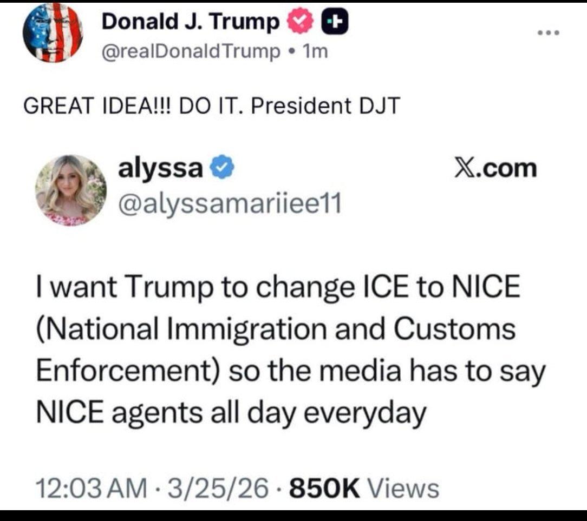Open alyssa's profile picture
Screen dimensions: 587x521
[71, 190]
